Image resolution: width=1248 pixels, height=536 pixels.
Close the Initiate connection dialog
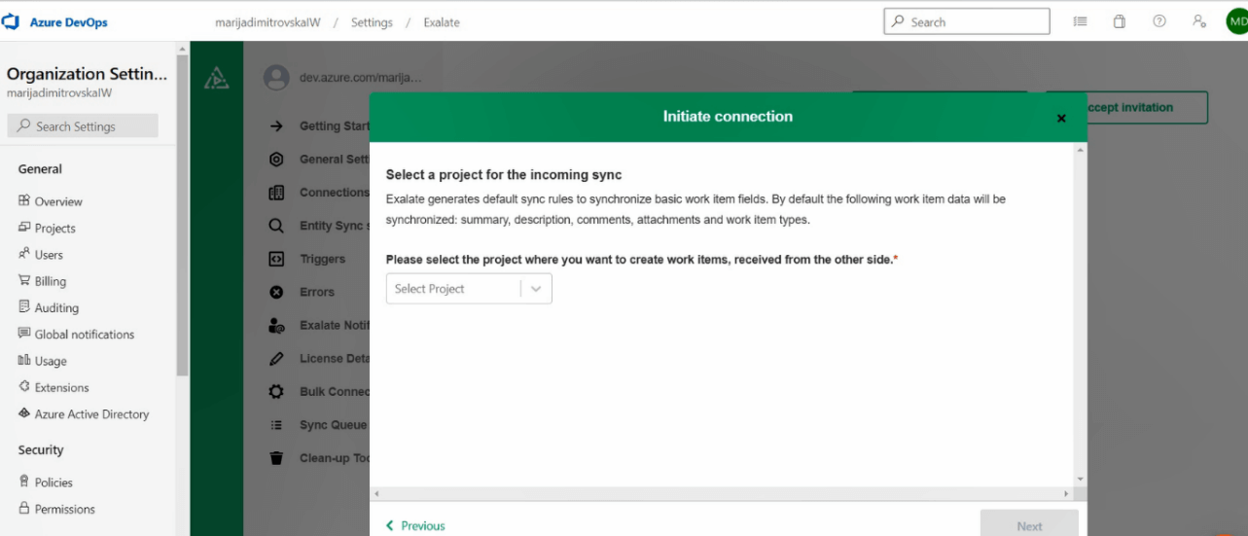1061,118
